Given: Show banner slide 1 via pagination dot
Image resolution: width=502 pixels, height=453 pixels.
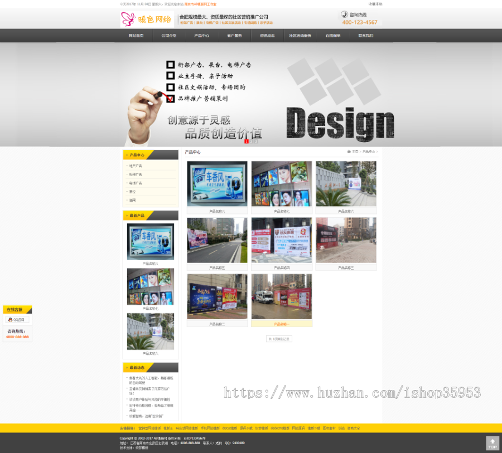Looking at the screenshot, I should point(247,142).
